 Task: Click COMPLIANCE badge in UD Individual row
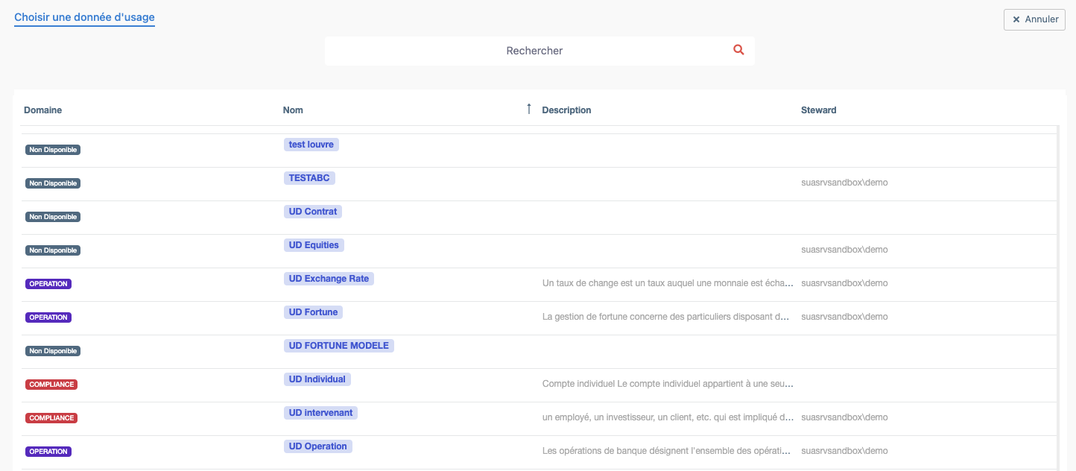pos(51,385)
